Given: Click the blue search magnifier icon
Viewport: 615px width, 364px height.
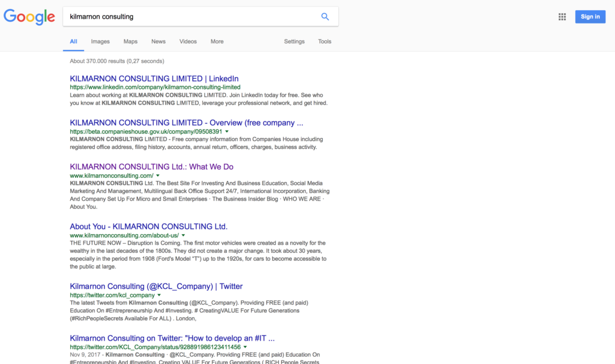Looking at the screenshot, I should point(325,16).
